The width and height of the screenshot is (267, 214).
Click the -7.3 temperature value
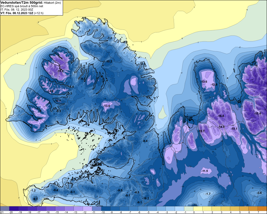pyautogui.click(x=109, y=38)
